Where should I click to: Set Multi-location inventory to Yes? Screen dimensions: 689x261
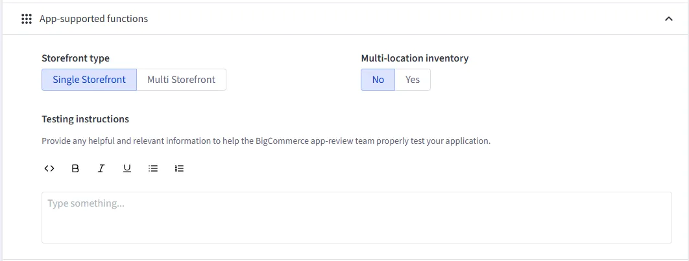pyautogui.click(x=413, y=80)
